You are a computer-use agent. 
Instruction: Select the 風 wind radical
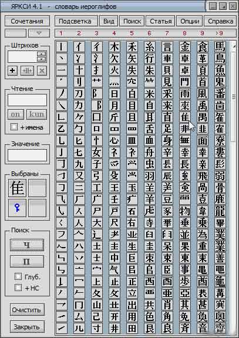tap(203, 94)
